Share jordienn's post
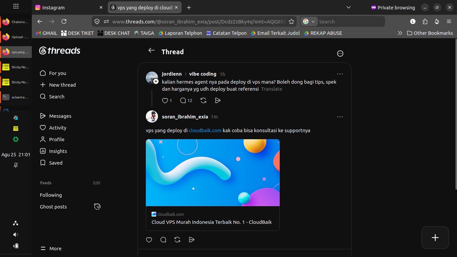The height and width of the screenshot is (257, 457). (218, 100)
